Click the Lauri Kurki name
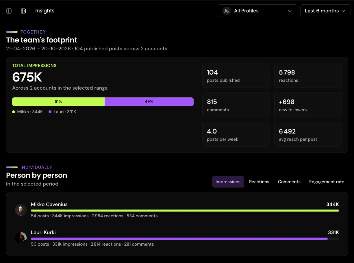 (x=43, y=232)
